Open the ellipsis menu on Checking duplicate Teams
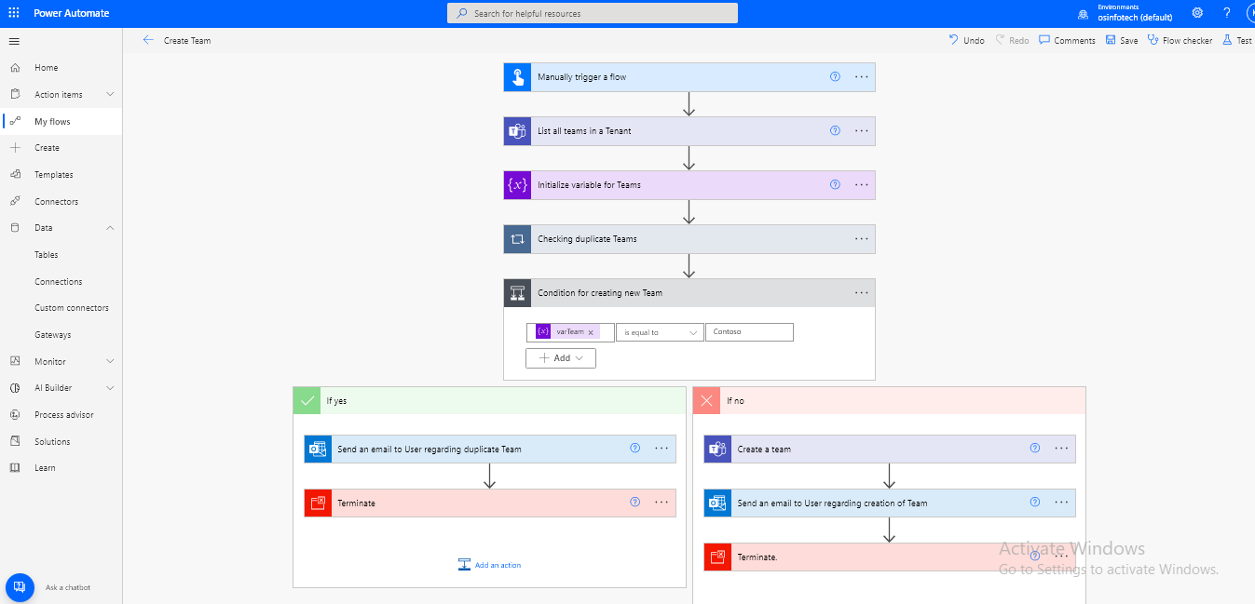 pos(861,238)
